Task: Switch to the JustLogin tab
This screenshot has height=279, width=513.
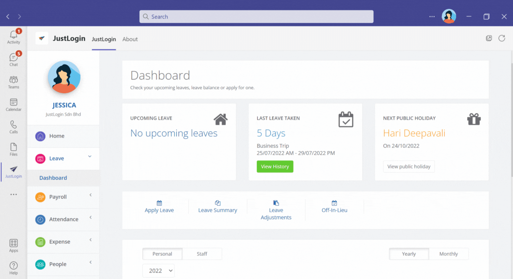Action: [x=104, y=39]
